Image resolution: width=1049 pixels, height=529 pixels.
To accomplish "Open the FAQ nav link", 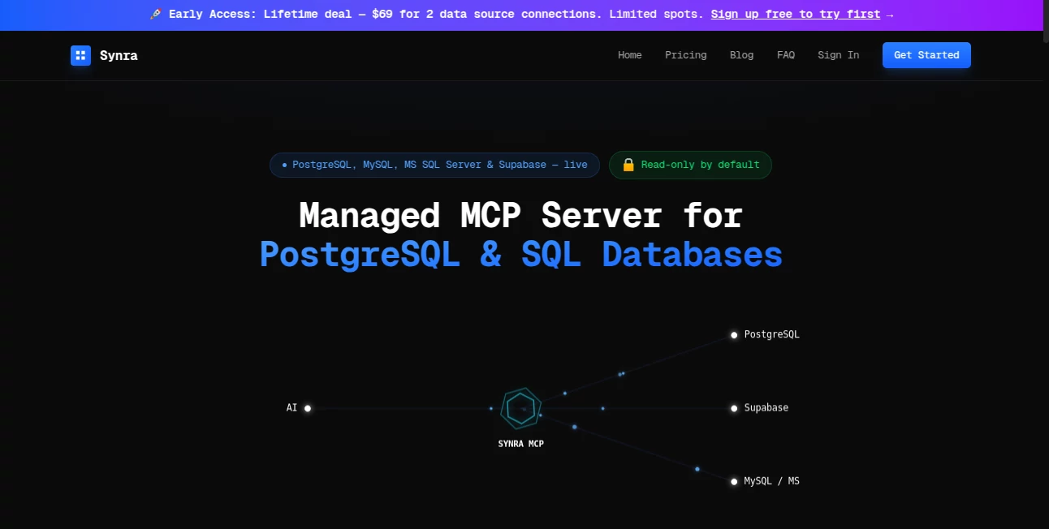I will pos(785,55).
